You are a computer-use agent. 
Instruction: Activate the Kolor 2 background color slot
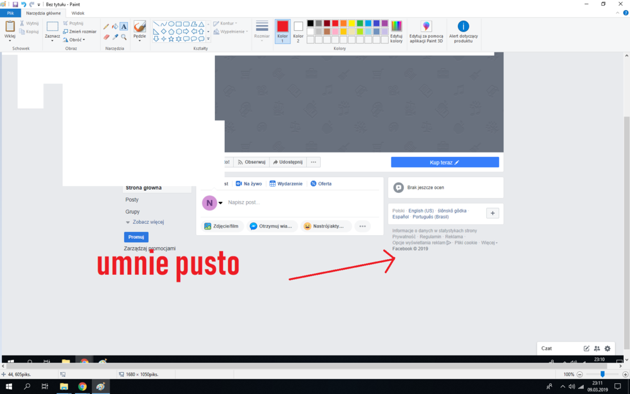(x=298, y=30)
